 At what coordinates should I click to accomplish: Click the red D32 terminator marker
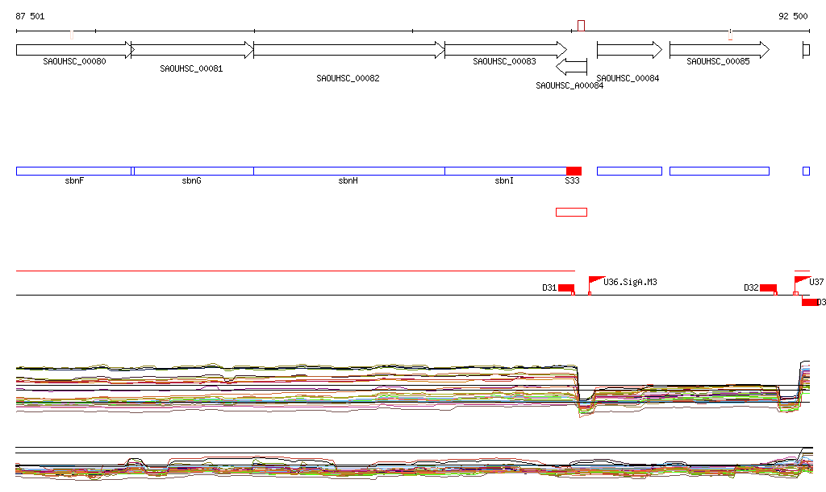pos(768,288)
